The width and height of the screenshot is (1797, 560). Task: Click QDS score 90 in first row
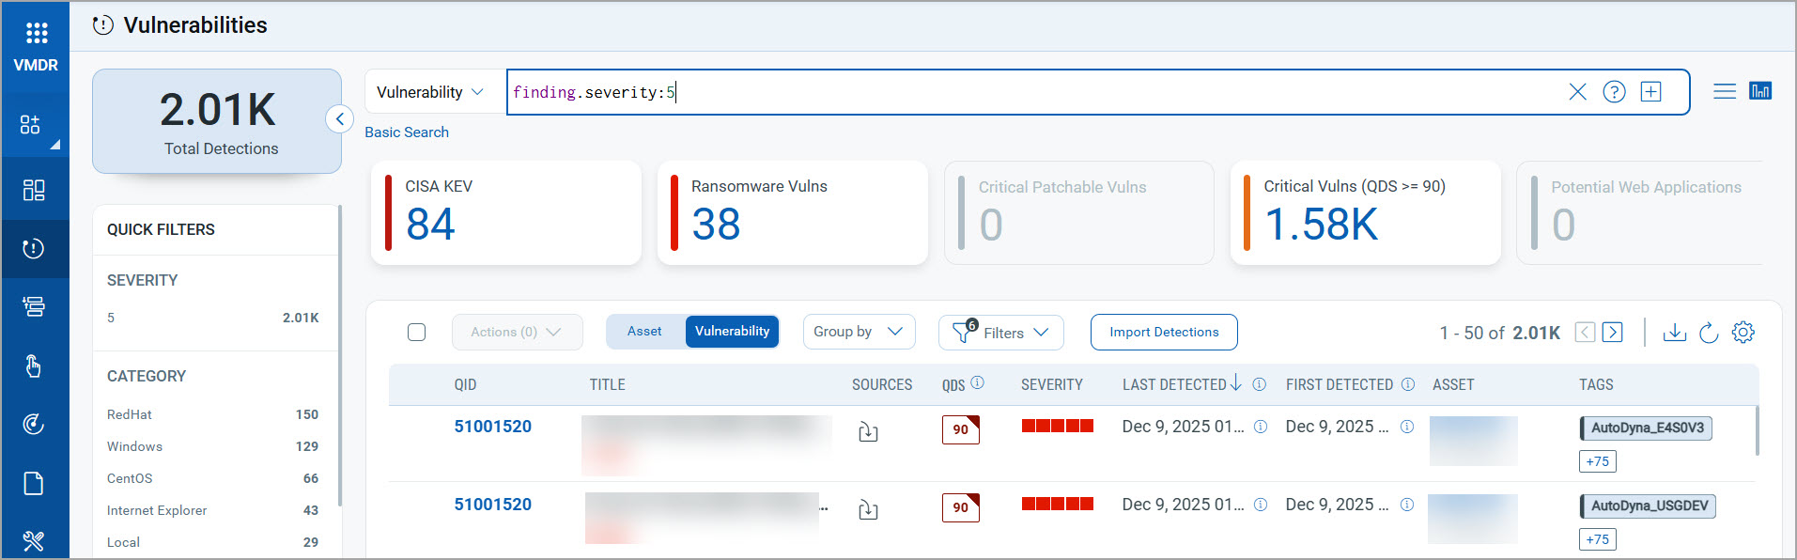(x=961, y=429)
